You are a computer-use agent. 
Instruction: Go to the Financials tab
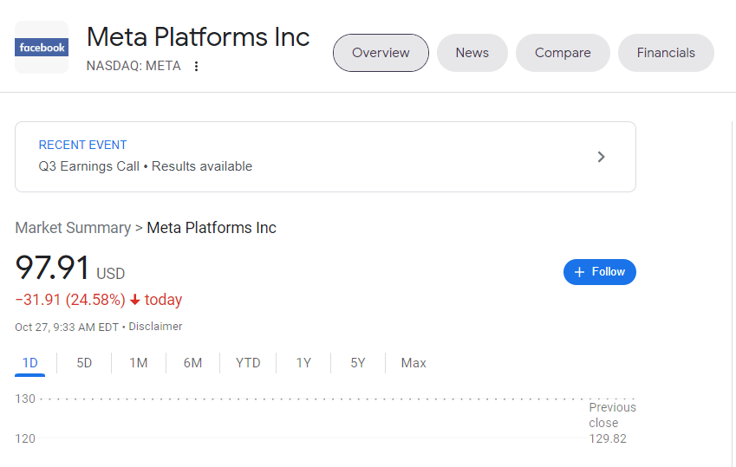click(666, 53)
